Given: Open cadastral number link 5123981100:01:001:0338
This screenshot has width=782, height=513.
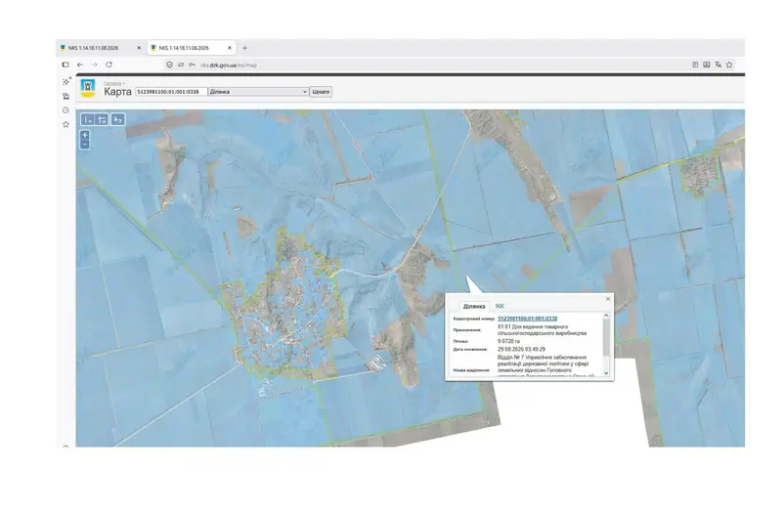Looking at the screenshot, I should tap(527, 319).
